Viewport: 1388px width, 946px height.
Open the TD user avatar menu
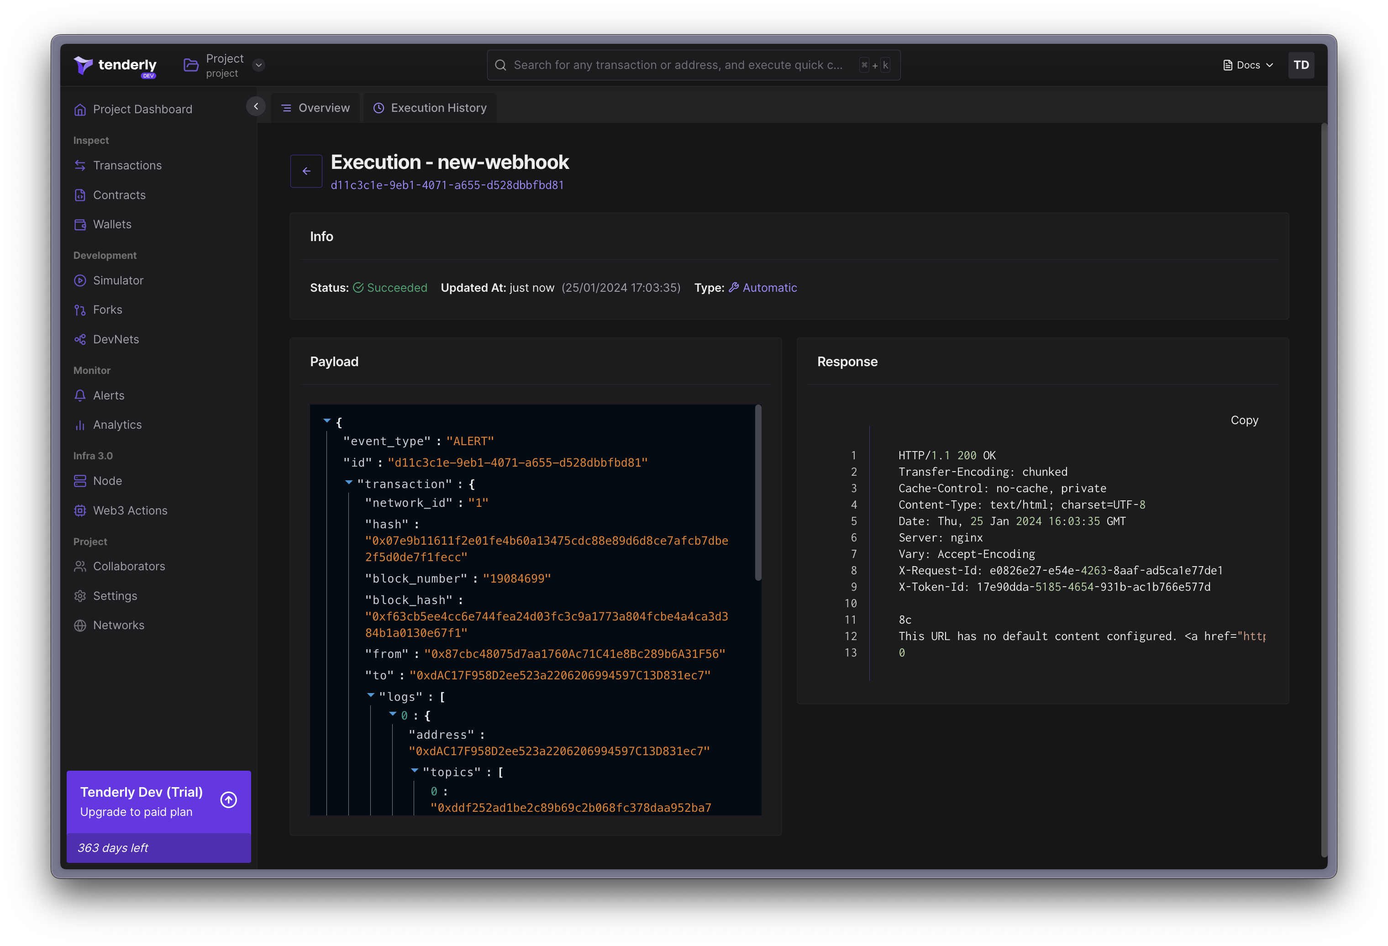tap(1301, 65)
